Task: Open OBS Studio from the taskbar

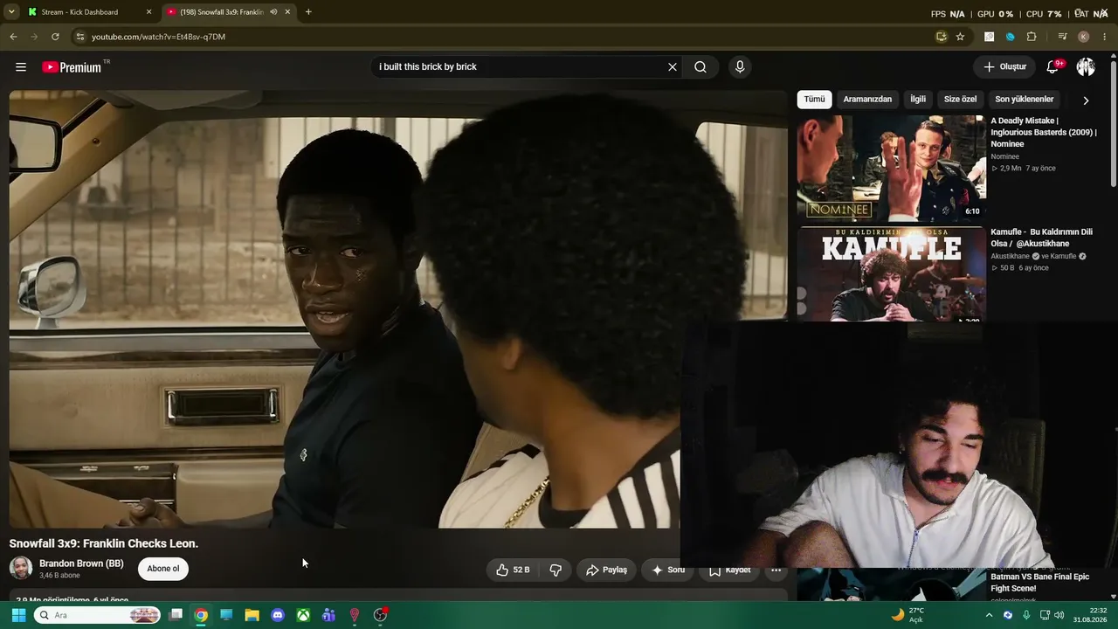Action: [380, 615]
